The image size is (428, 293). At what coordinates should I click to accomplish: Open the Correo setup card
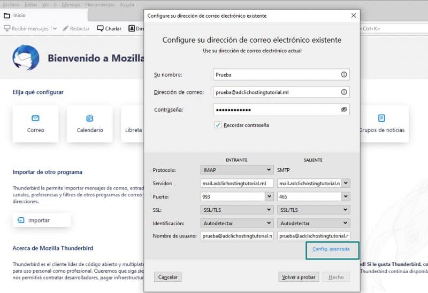pos(35,124)
